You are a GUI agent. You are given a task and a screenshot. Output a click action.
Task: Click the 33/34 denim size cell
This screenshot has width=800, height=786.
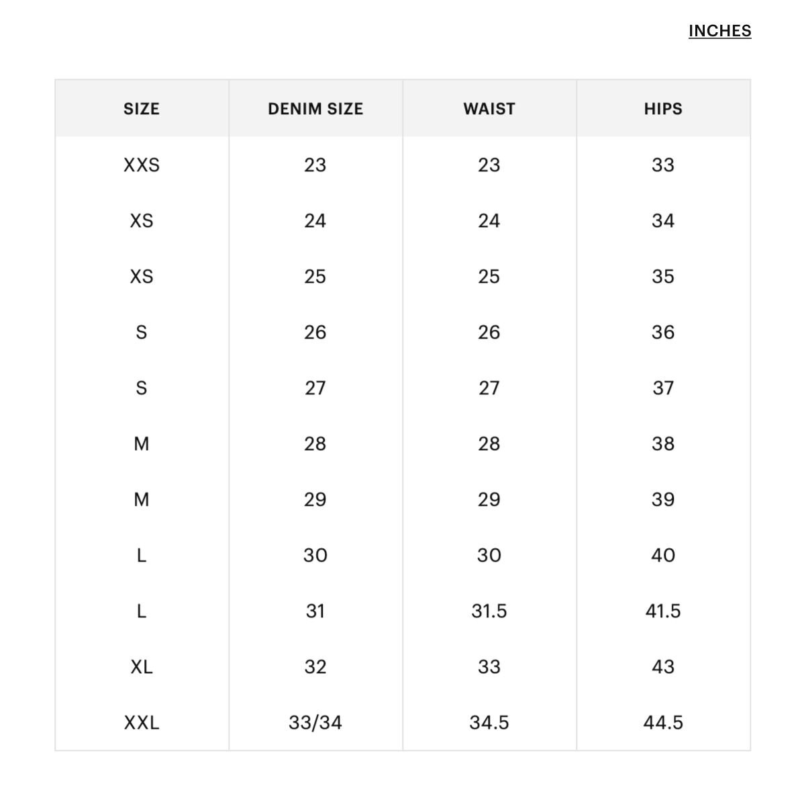pyautogui.click(x=315, y=722)
